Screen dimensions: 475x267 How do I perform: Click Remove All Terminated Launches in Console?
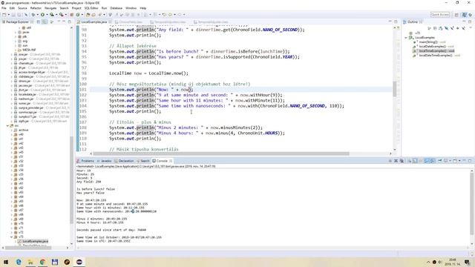(402, 161)
